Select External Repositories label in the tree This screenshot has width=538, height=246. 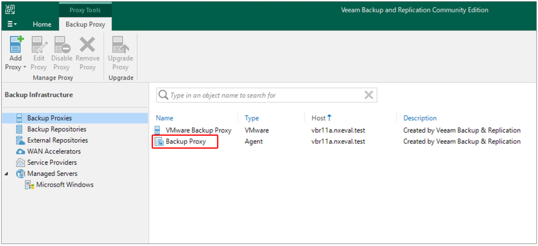pos(57,140)
